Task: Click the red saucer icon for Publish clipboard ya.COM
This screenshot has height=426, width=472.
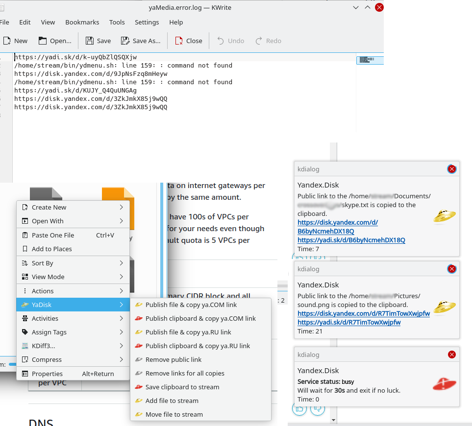Action: (x=139, y=318)
